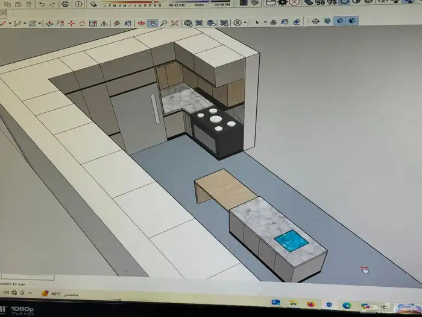Expand the shape tool dropdown arrow
The height and width of the screenshot is (317, 422).
coord(40,24)
